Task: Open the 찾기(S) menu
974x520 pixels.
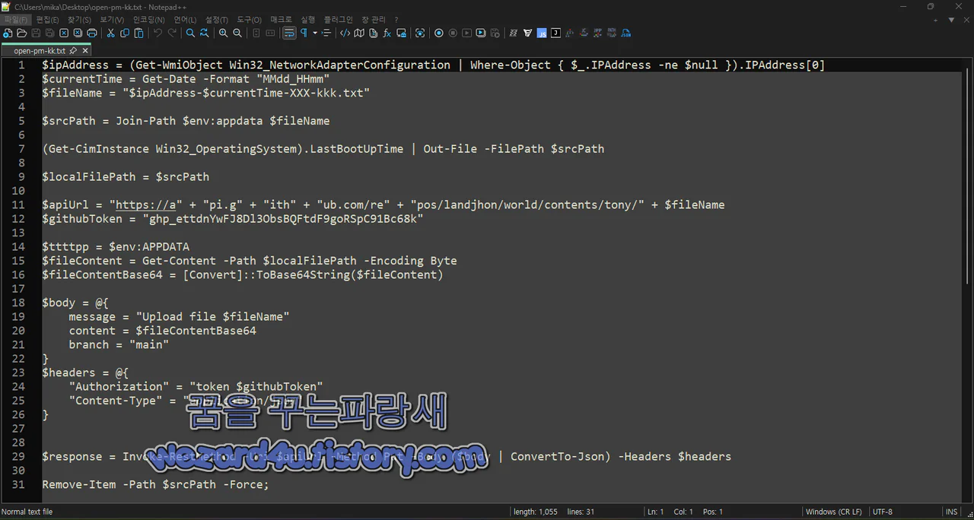Action: [x=79, y=20]
